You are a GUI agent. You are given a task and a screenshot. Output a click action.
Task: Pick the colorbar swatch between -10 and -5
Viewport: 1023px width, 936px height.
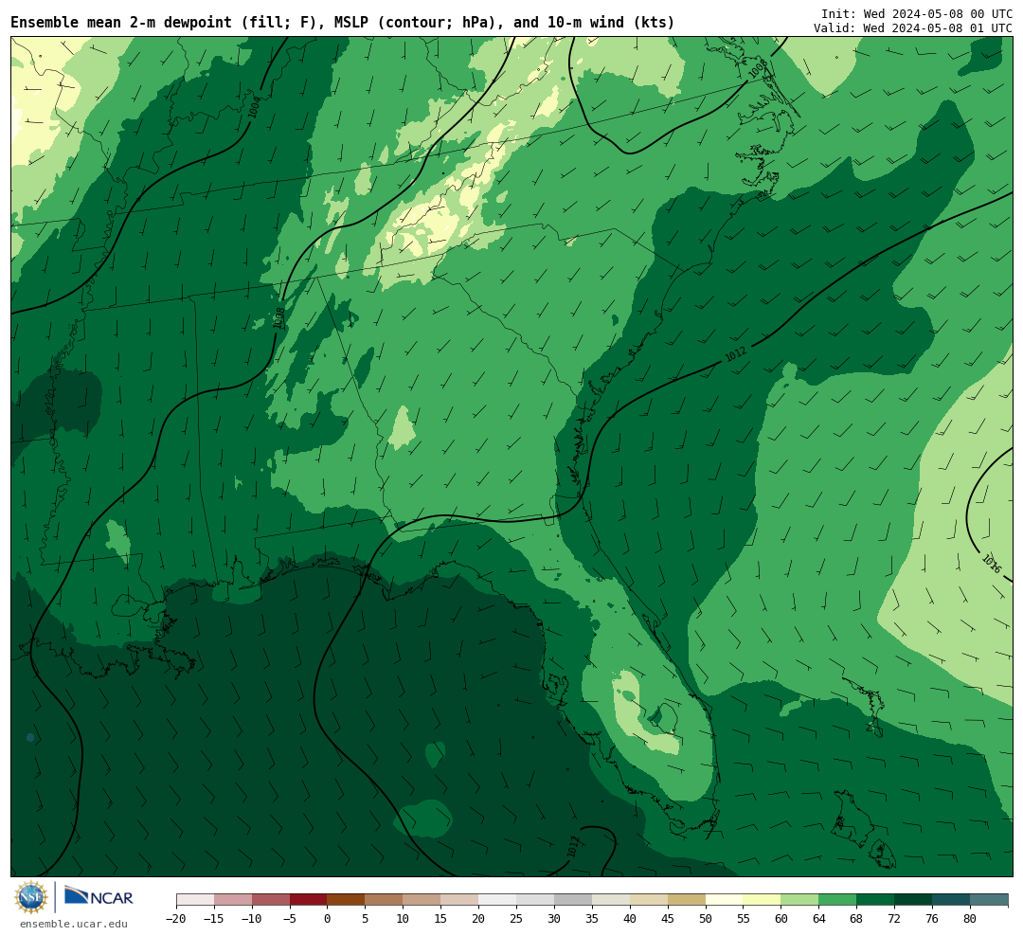click(x=271, y=900)
